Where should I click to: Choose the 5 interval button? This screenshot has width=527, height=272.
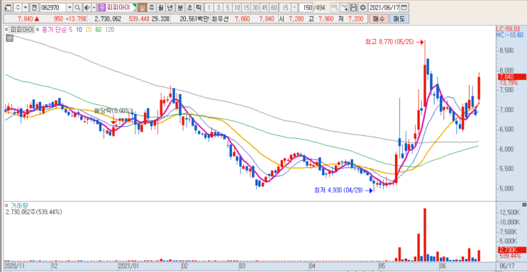point(228,7)
